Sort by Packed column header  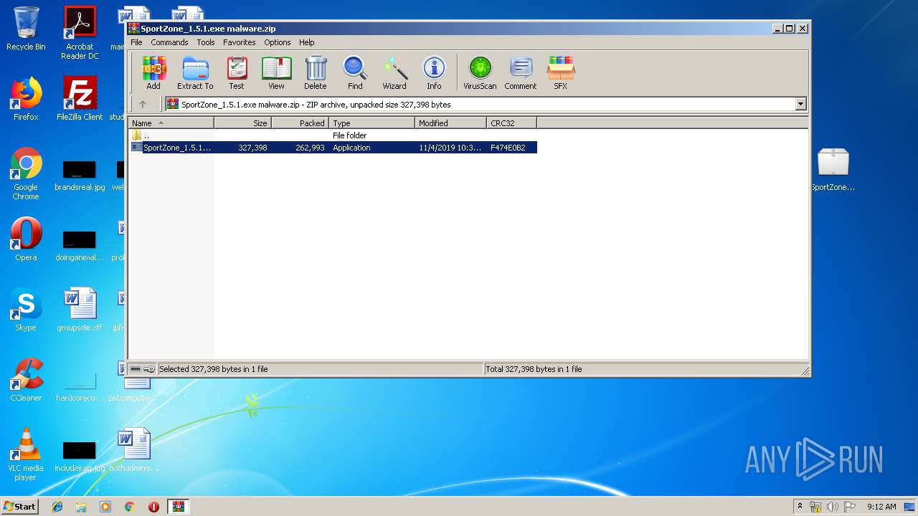[300, 123]
